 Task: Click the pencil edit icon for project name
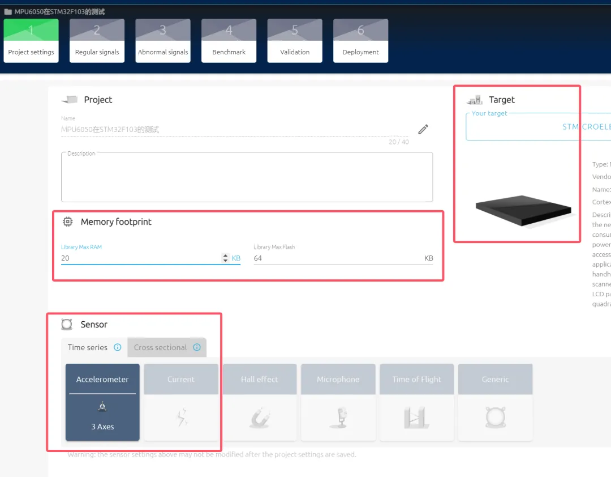click(x=423, y=130)
